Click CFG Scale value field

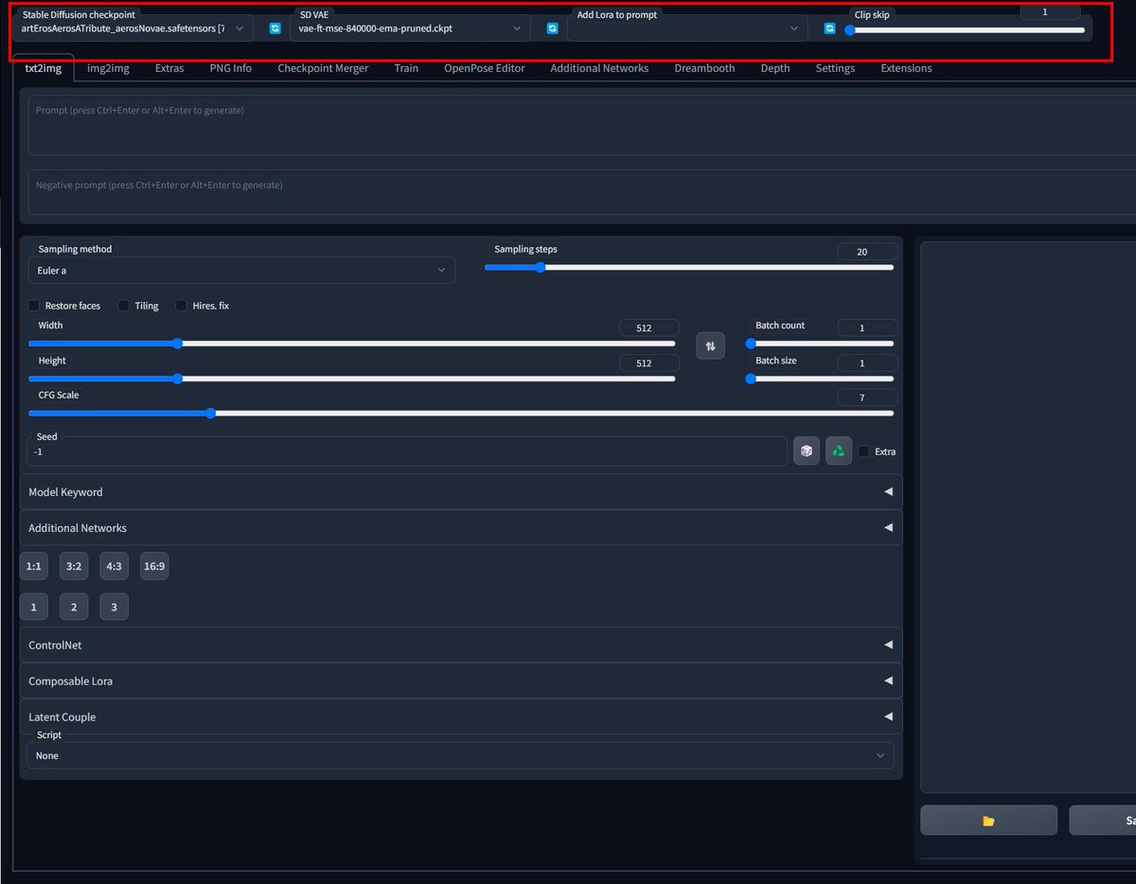867,398
